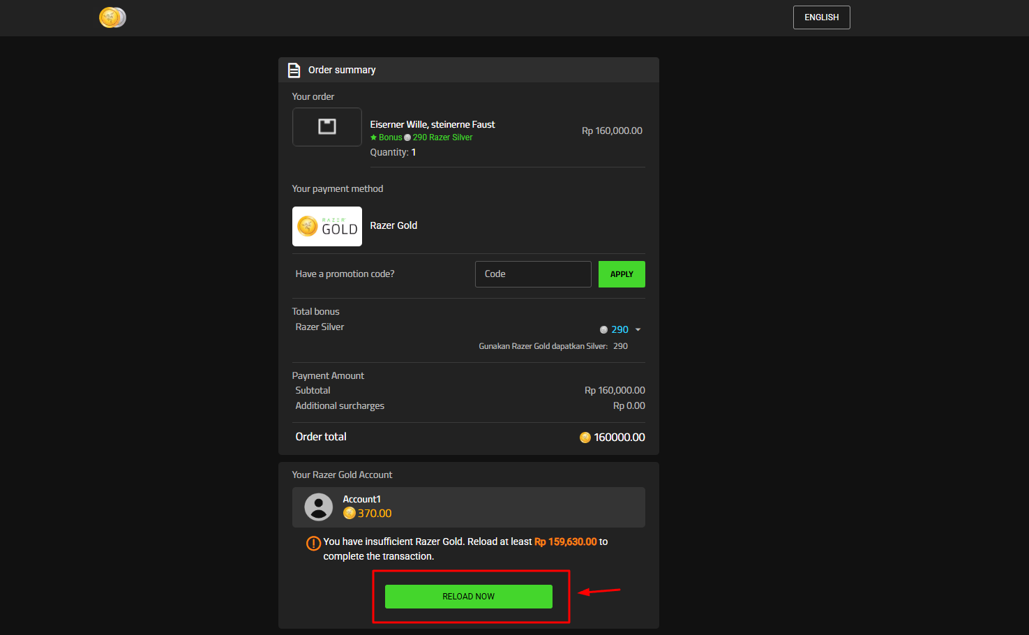
Task: Click the Razer Gold payment method label
Action: tap(393, 225)
